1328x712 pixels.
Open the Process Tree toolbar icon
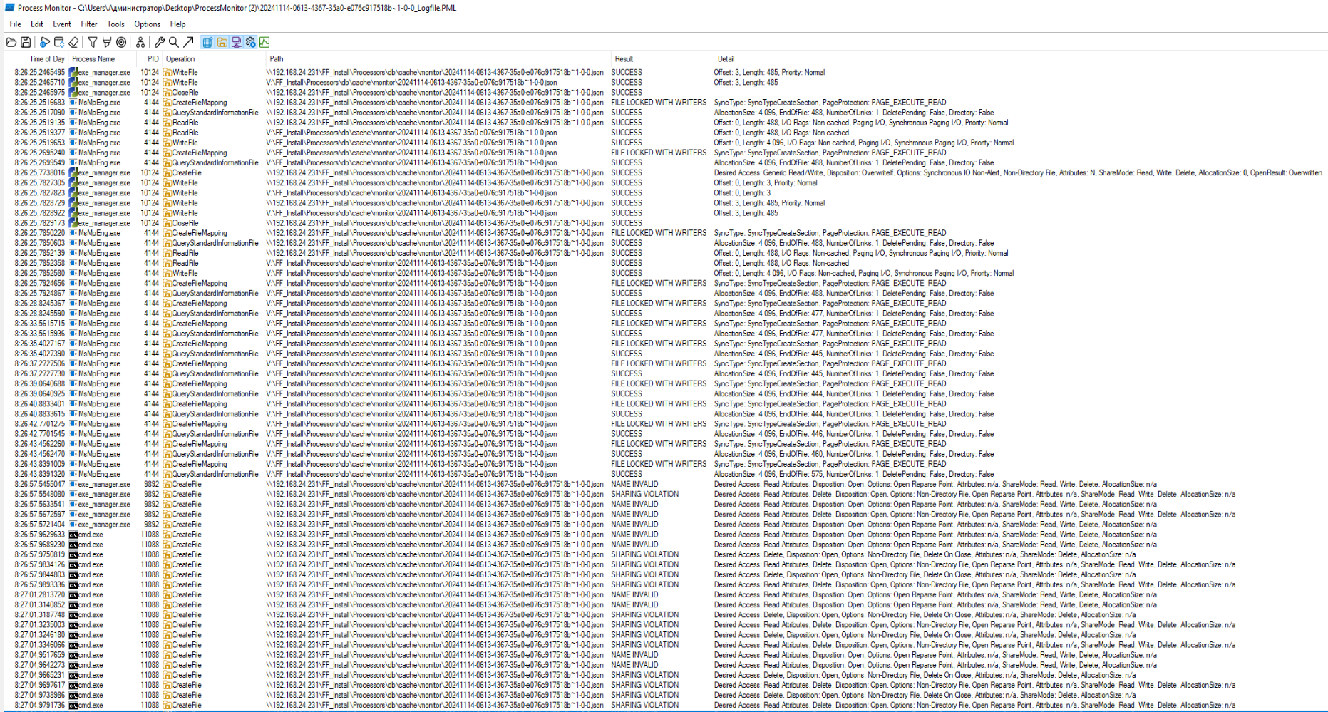coord(140,42)
